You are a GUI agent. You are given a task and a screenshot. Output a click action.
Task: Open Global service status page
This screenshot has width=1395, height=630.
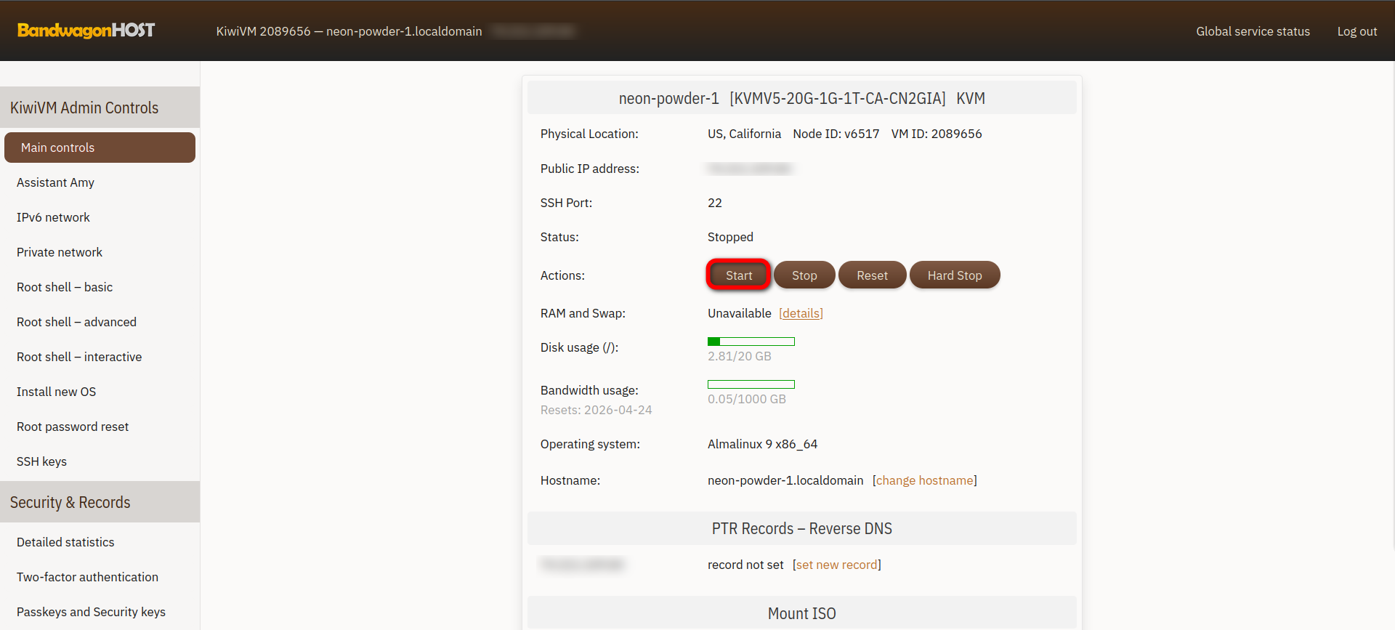[1253, 31]
